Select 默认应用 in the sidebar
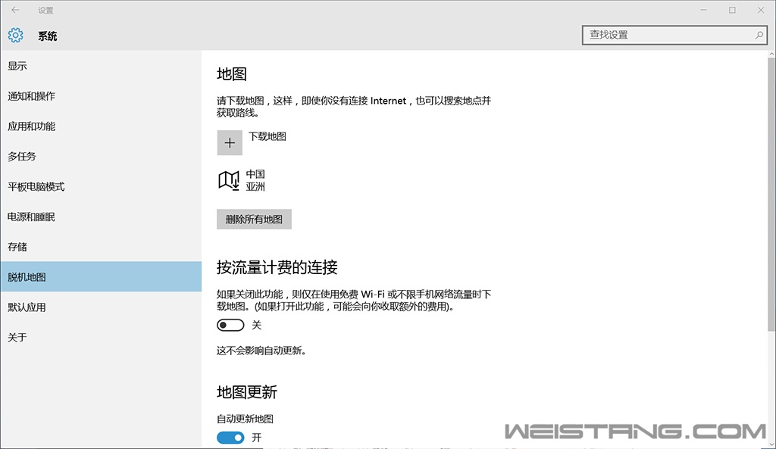Image resolution: width=776 pixels, height=449 pixels. (27, 307)
